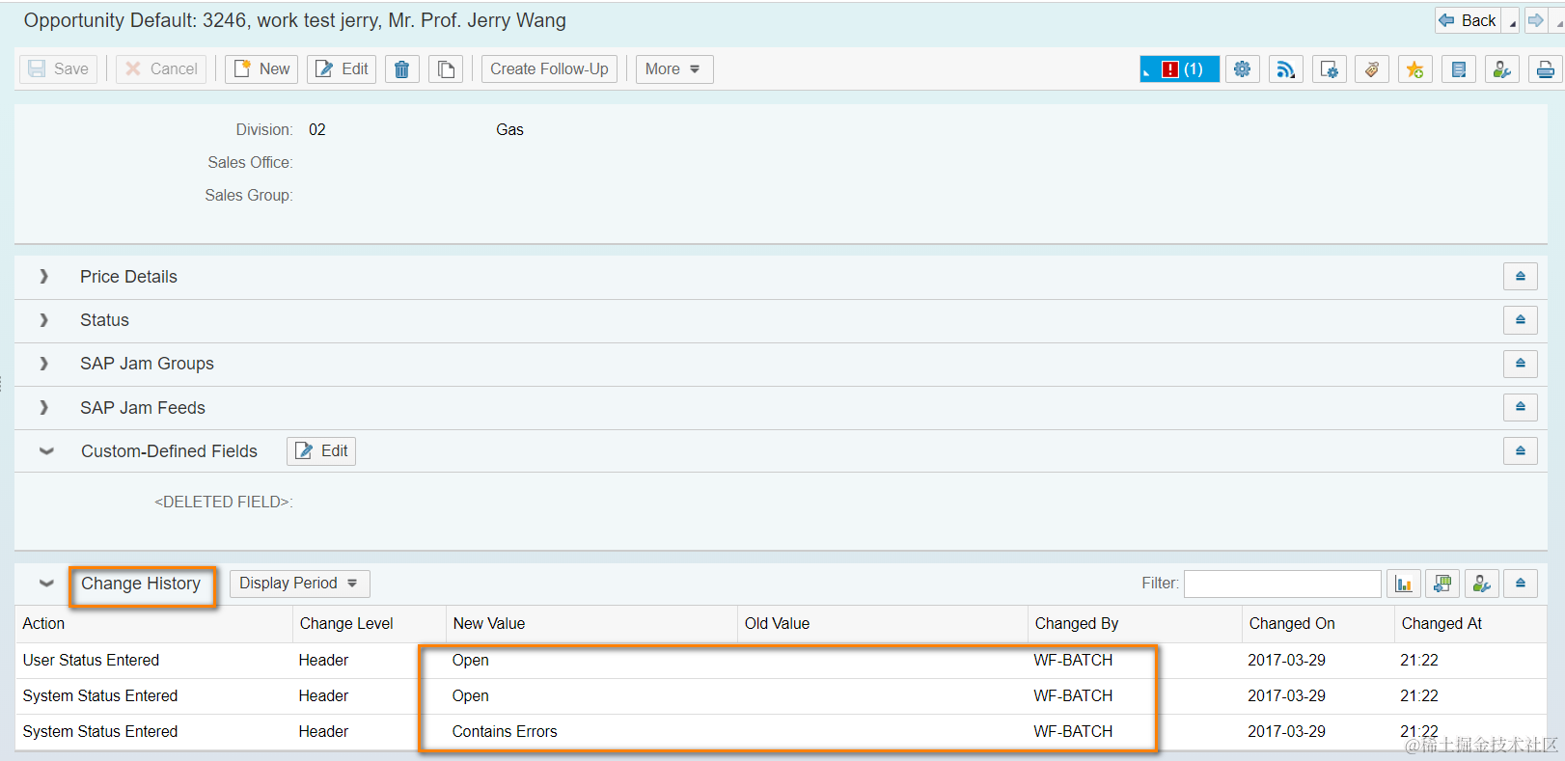
Task: Click eject icon on SAP Jam Feeds row
Action: point(1521,407)
